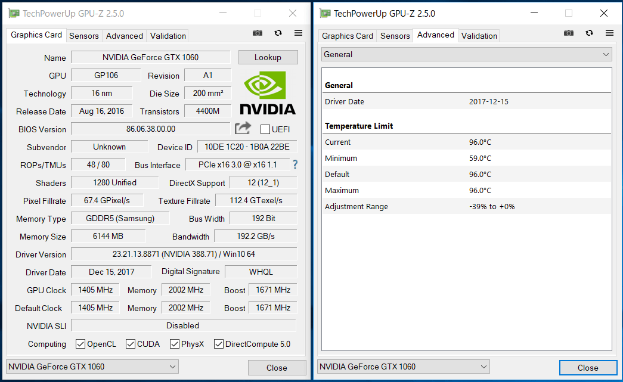Screen dimensions: 623x382
Task: Open hamburger menu in left GPU-Z window
Action: pyautogui.click(x=299, y=33)
